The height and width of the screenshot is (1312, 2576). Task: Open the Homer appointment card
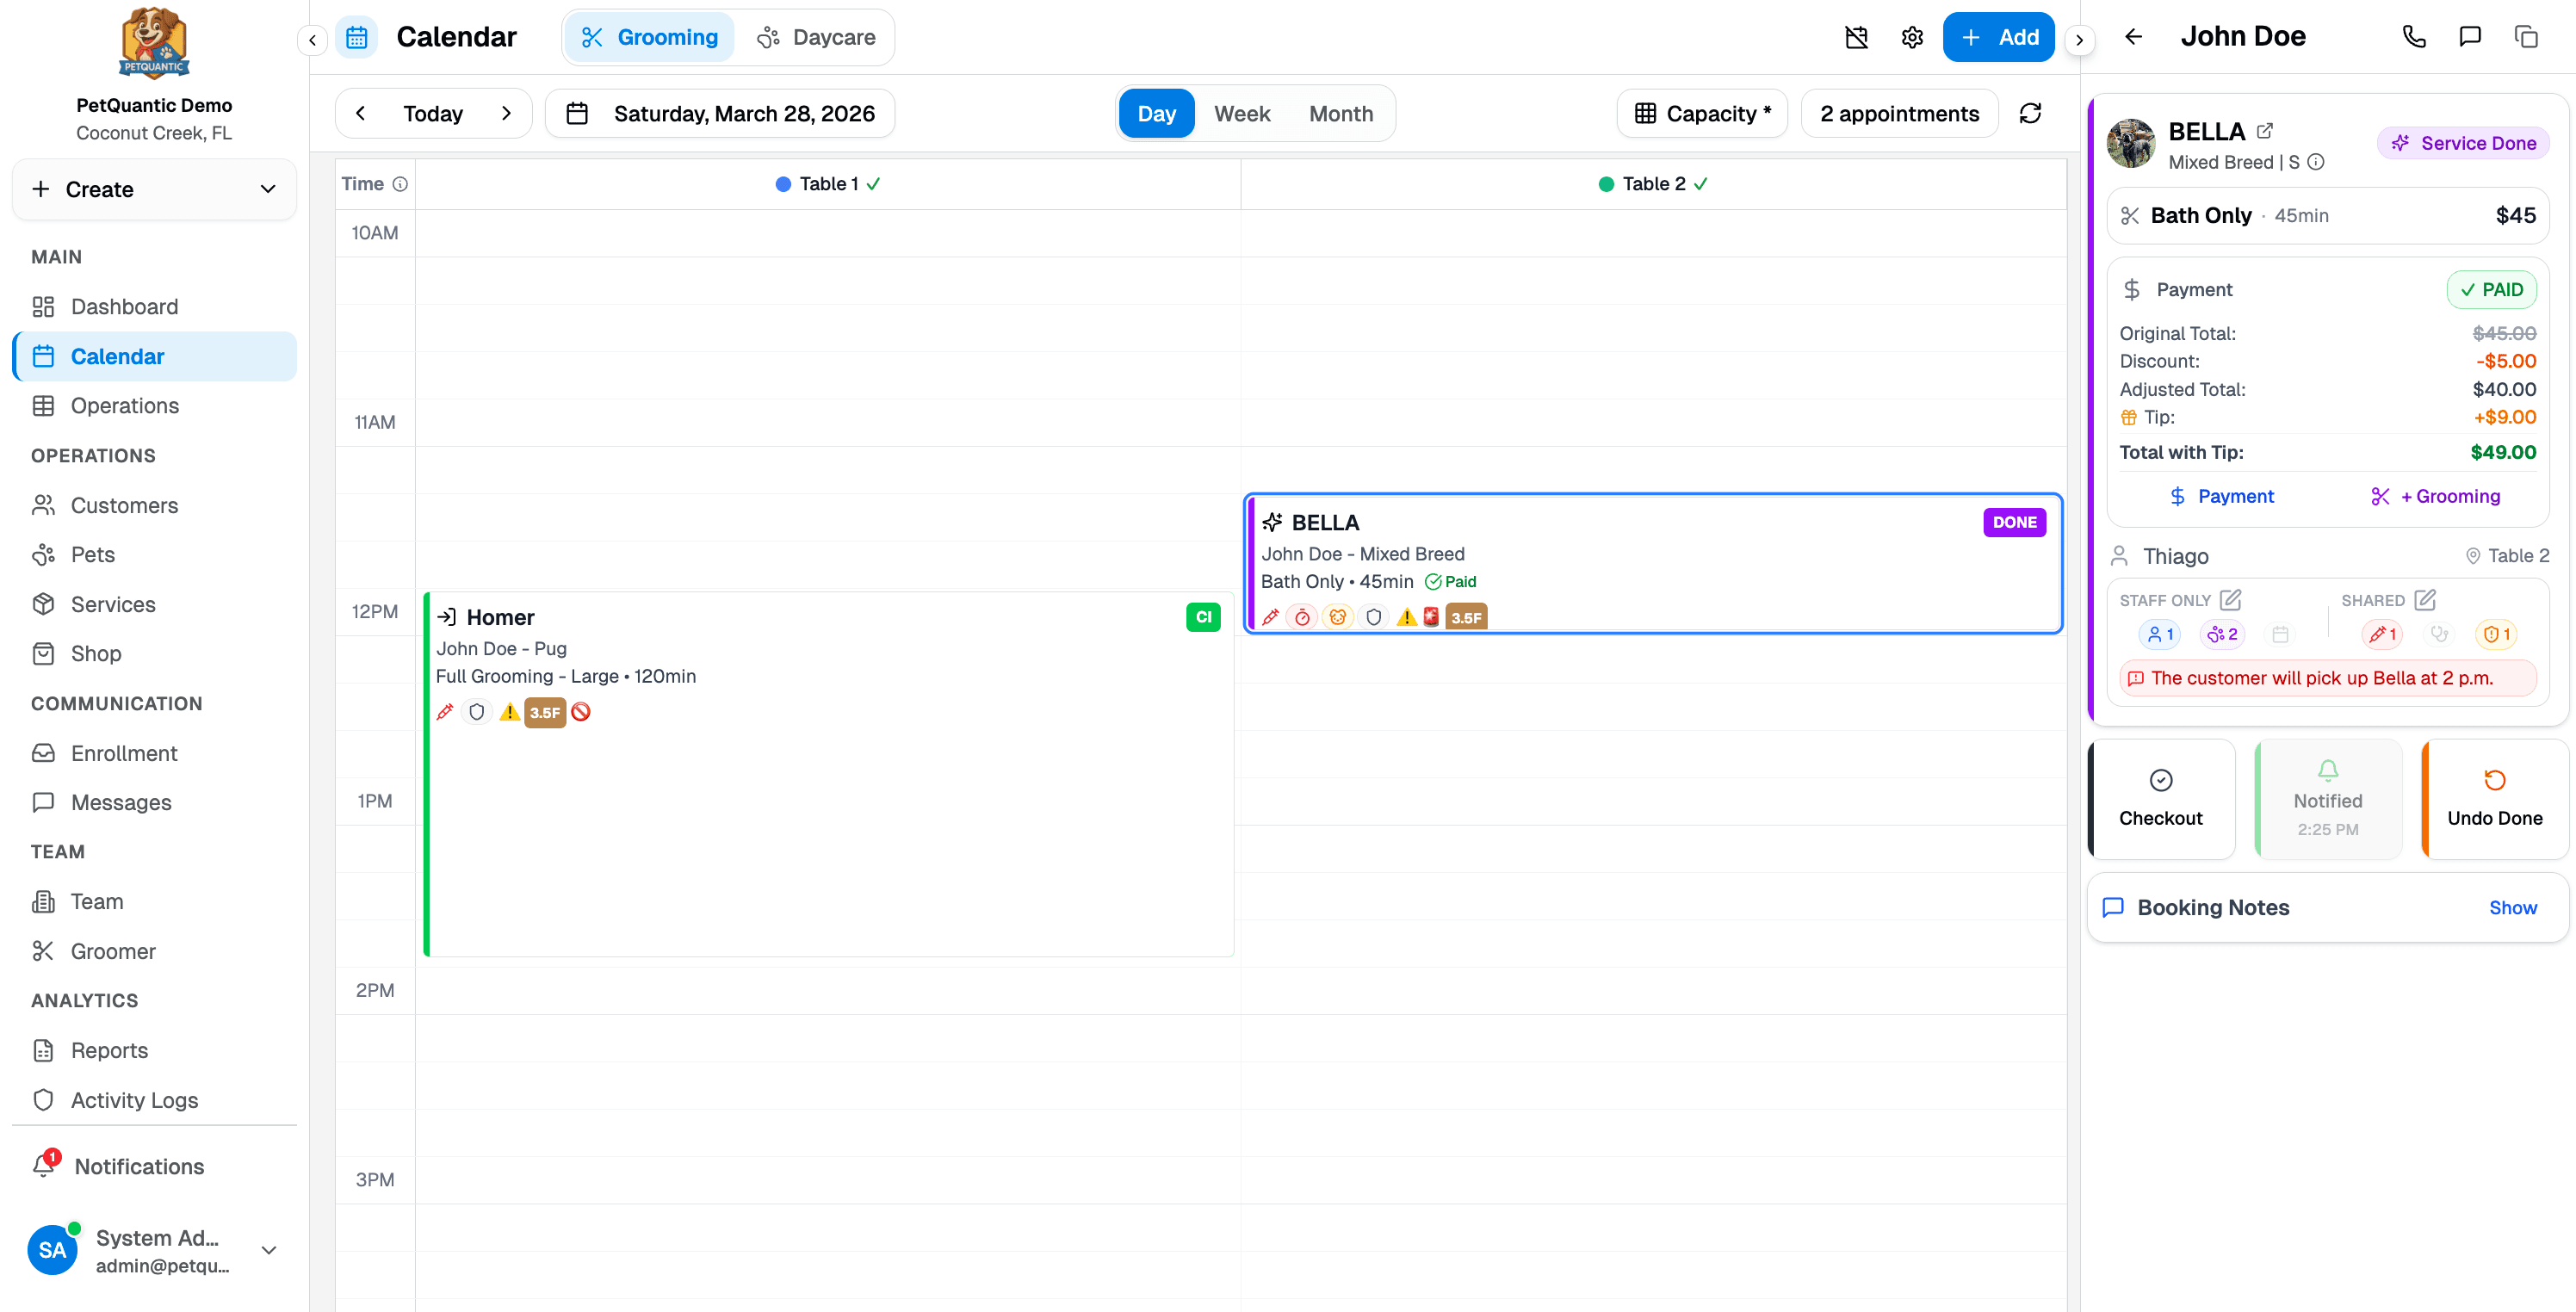pyautogui.click(x=829, y=774)
